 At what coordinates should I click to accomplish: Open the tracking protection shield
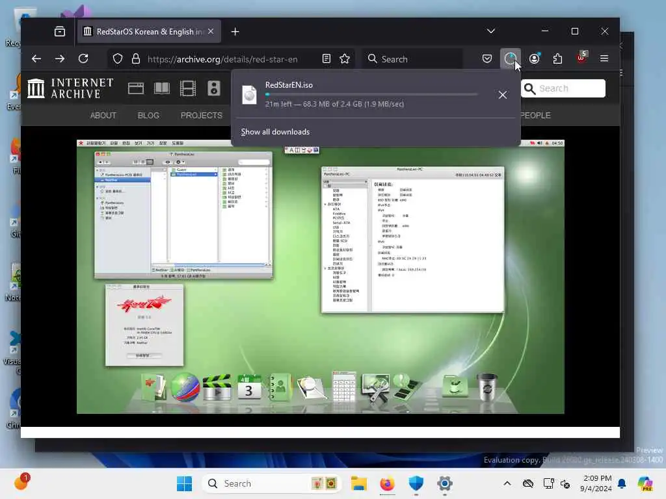coord(118,58)
